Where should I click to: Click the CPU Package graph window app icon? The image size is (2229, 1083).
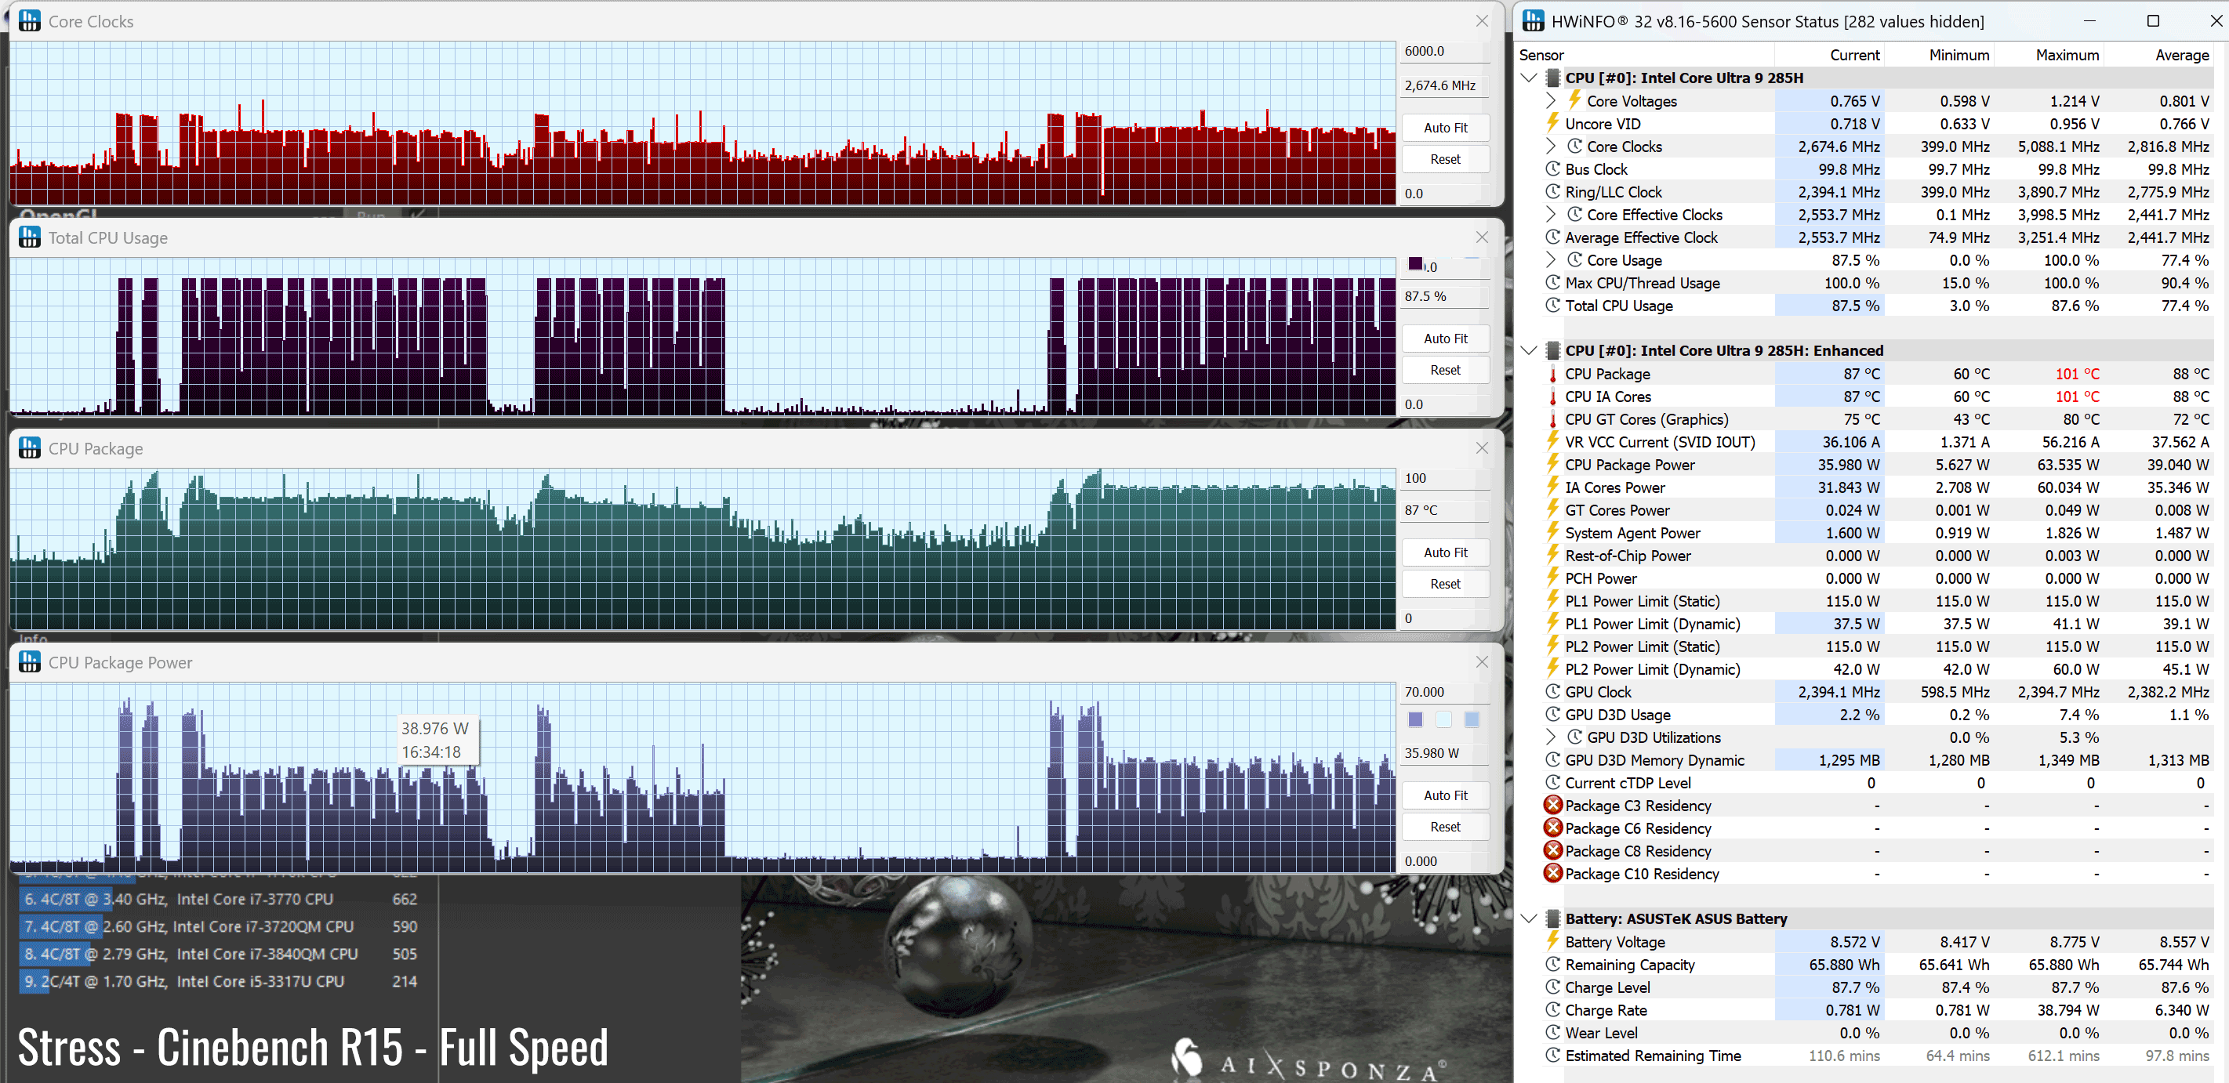point(30,448)
